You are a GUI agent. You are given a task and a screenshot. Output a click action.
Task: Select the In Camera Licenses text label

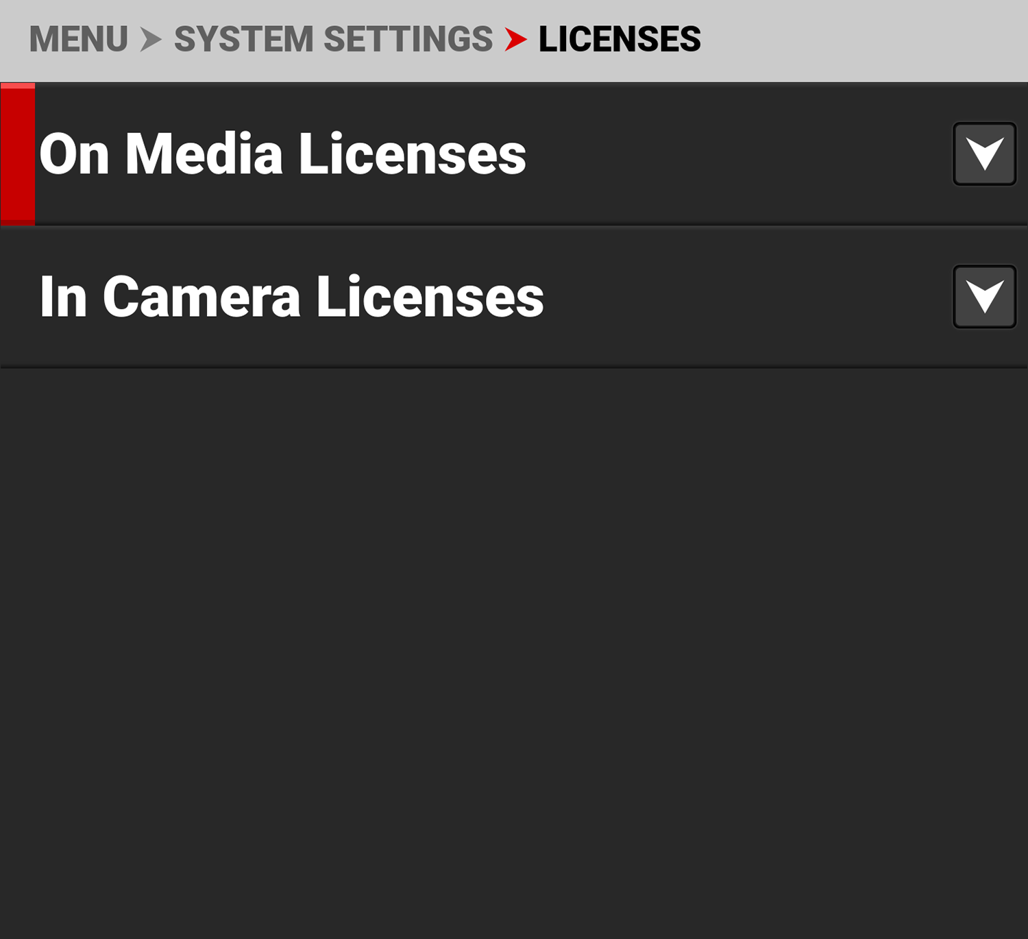click(291, 297)
